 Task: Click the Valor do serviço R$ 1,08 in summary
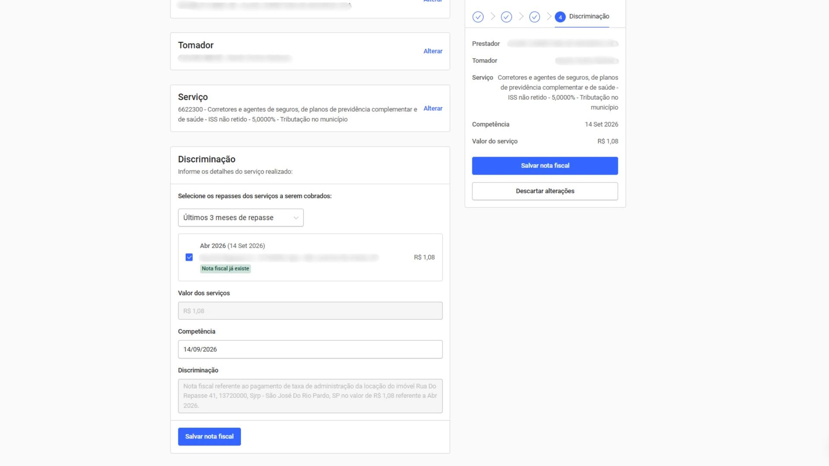(x=608, y=141)
